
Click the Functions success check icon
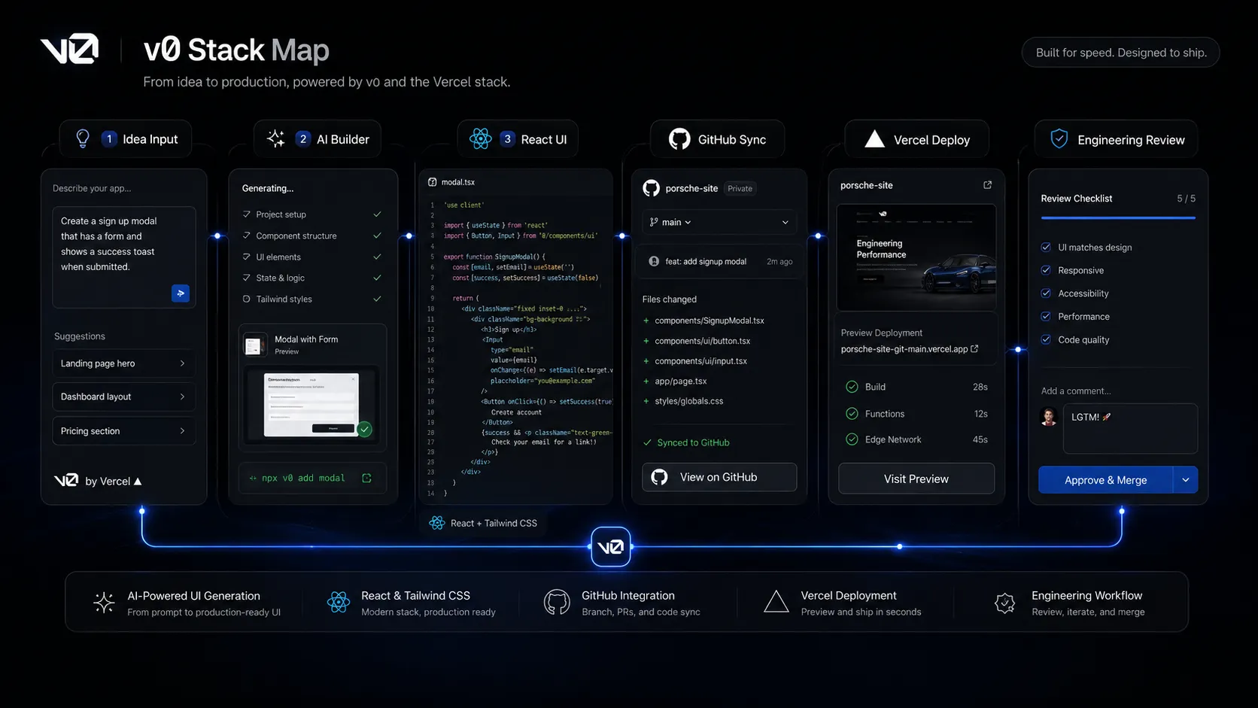coord(852,414)
